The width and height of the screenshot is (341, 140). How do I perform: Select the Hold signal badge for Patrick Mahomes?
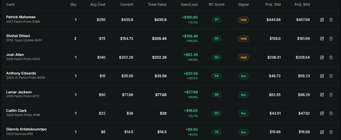[243, 20]
